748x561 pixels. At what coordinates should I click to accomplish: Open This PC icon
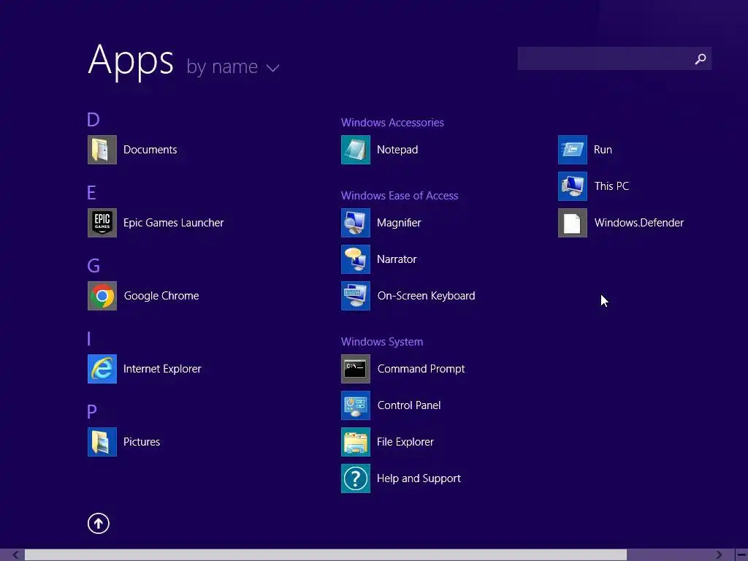click(x=573, y=186)
